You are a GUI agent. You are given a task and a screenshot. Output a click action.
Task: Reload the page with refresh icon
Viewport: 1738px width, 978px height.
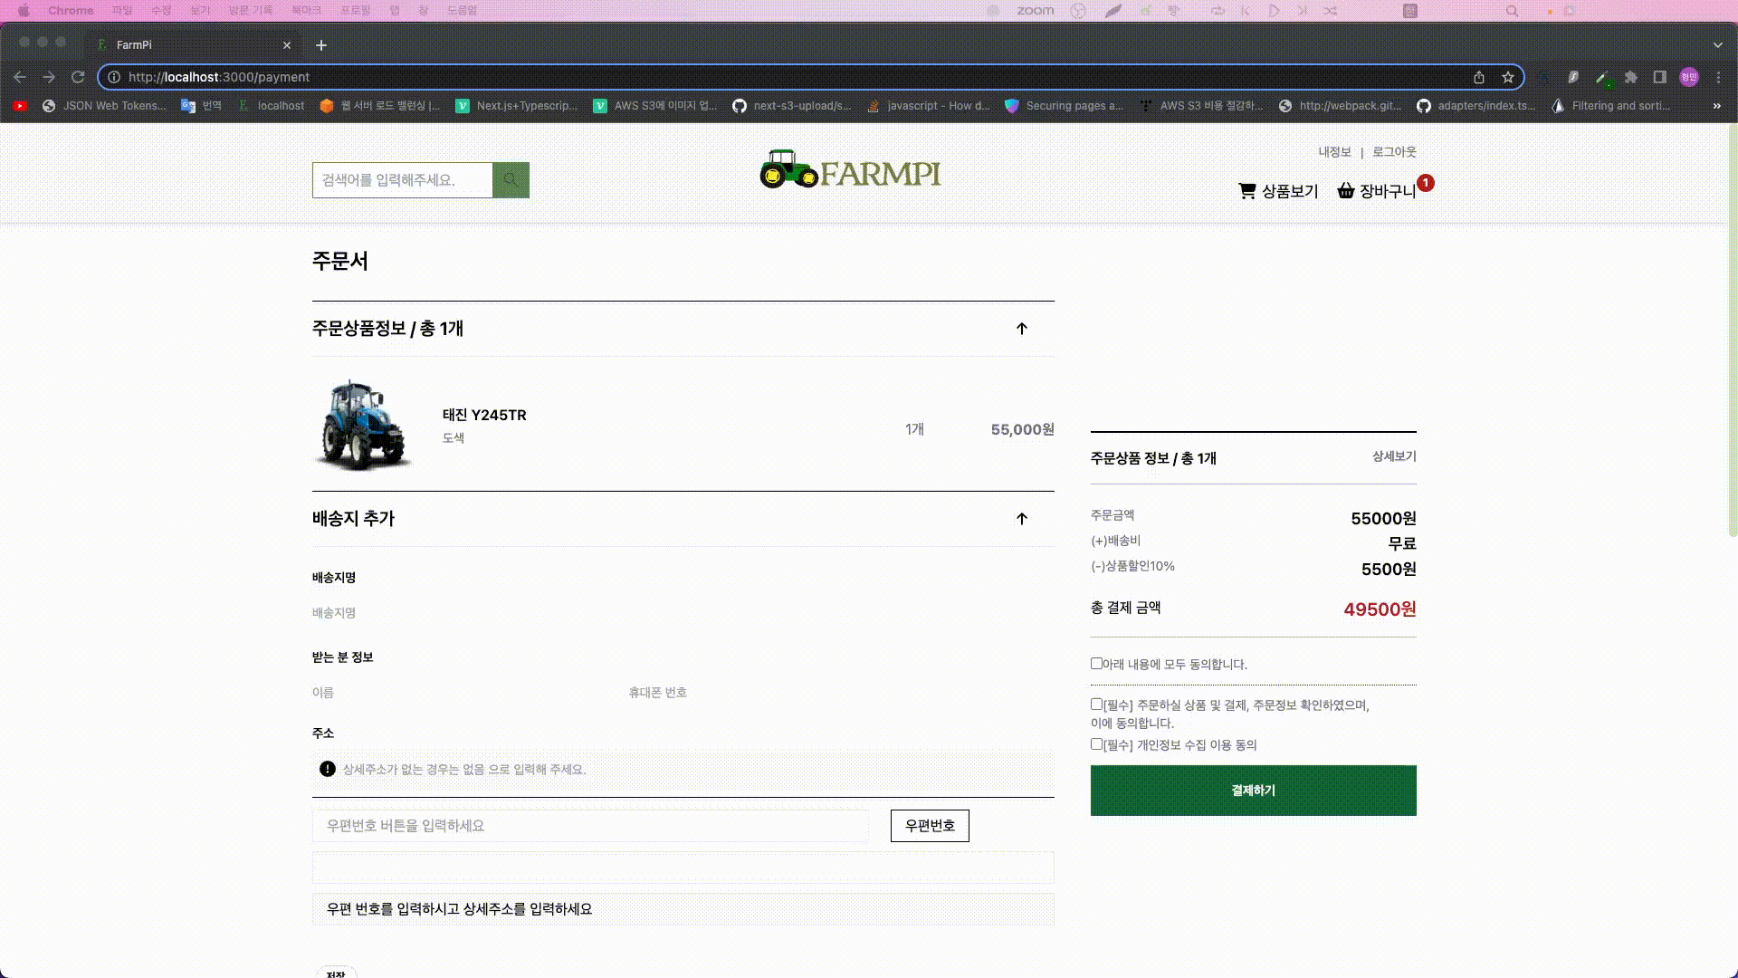pos(78,77)
